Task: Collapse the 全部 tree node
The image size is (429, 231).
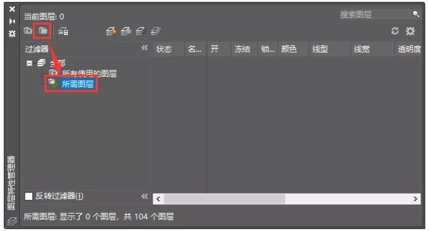Action: [29, 64]
